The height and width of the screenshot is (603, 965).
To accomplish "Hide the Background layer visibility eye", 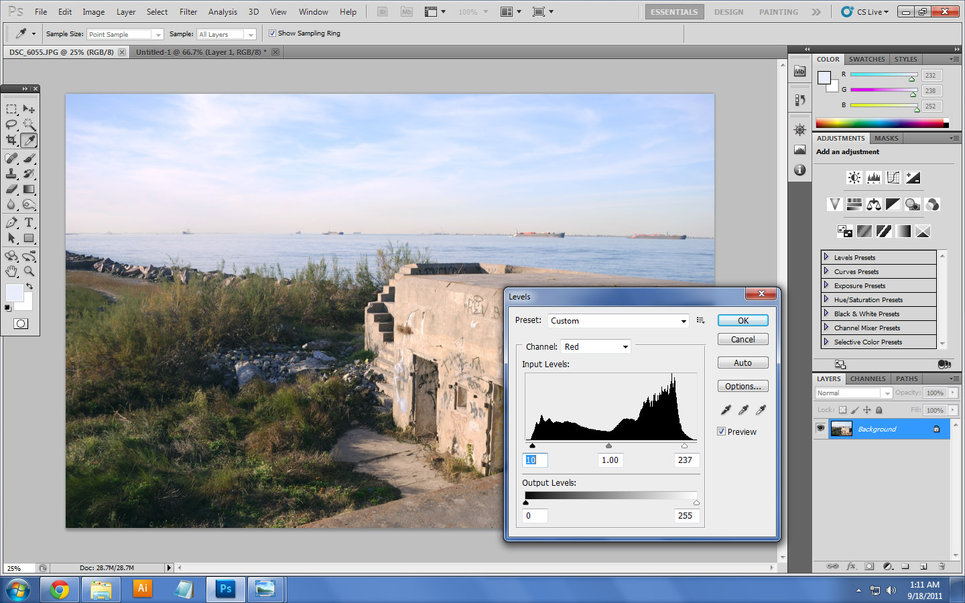I will (820, 429).
